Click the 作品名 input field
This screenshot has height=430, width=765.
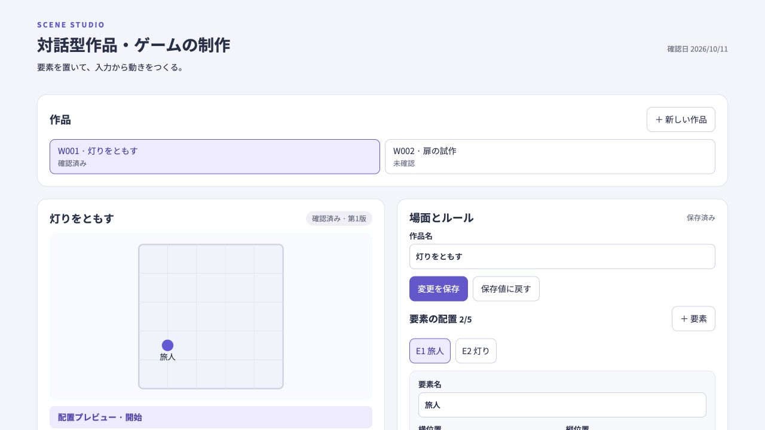[562, 256]
